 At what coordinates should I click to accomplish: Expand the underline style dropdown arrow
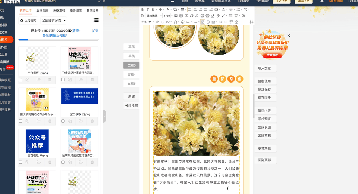156,10
